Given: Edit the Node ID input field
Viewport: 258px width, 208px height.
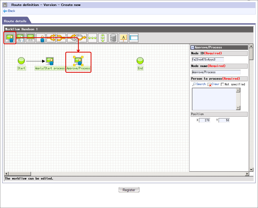Looking at the screenshot, I should [208, 60].
